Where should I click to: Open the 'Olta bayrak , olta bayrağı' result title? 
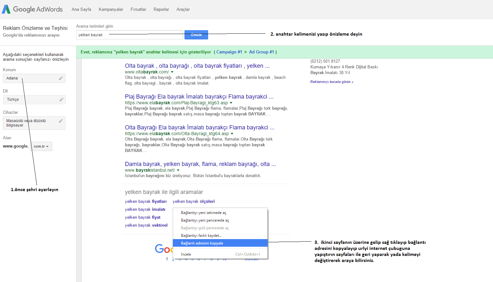pos(197,66)
